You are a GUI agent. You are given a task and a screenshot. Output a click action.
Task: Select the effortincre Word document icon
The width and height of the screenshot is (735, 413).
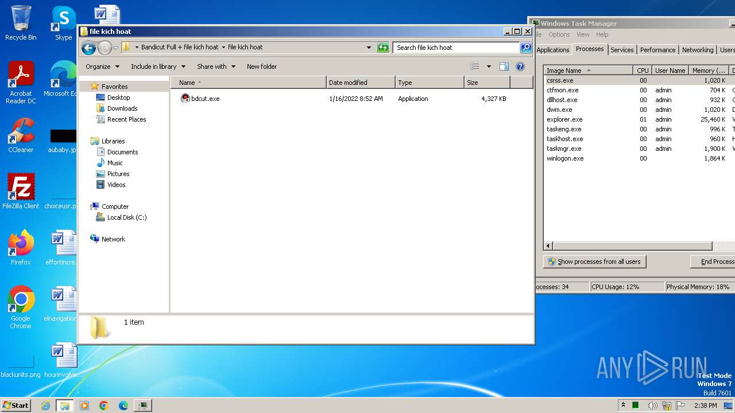[62, 248]
